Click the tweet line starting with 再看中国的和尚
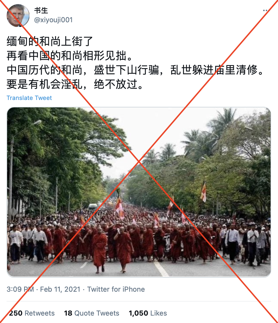The image size is (278, 323). point(69,55)
